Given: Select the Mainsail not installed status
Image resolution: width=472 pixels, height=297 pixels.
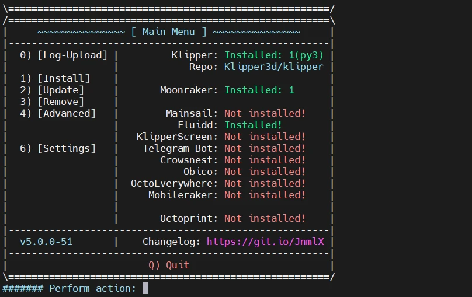Looking at the screenshot, I should [265, 113].
